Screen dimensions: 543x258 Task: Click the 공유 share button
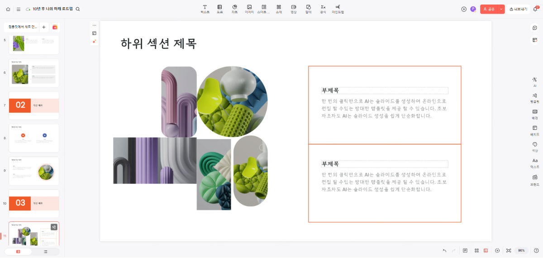point(489,9)
